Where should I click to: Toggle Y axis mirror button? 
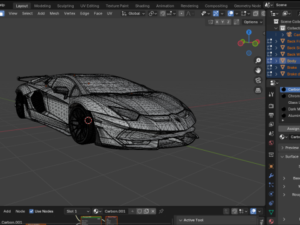tap(222, 22)
